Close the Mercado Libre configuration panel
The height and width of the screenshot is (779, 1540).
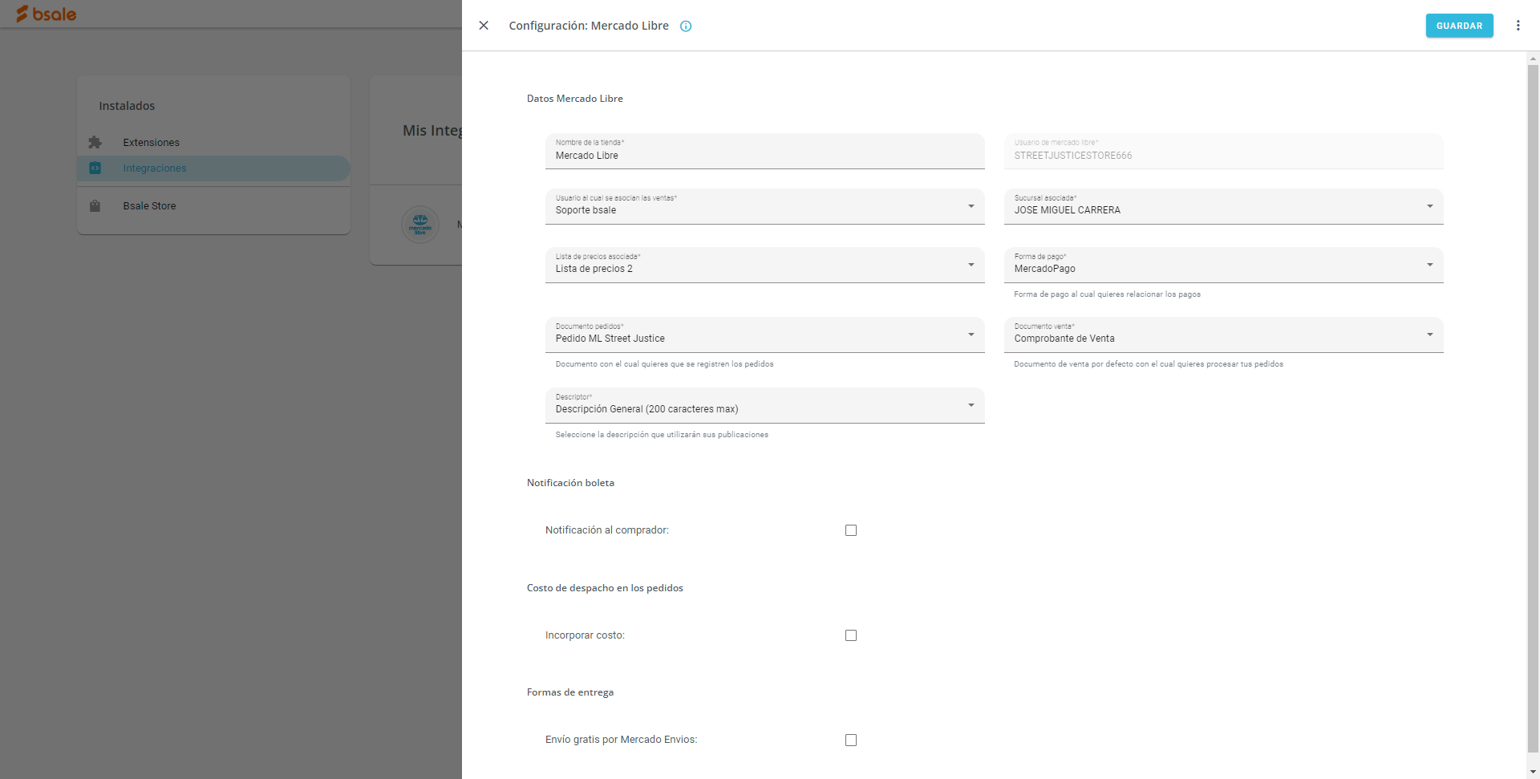tap(484, 26)
